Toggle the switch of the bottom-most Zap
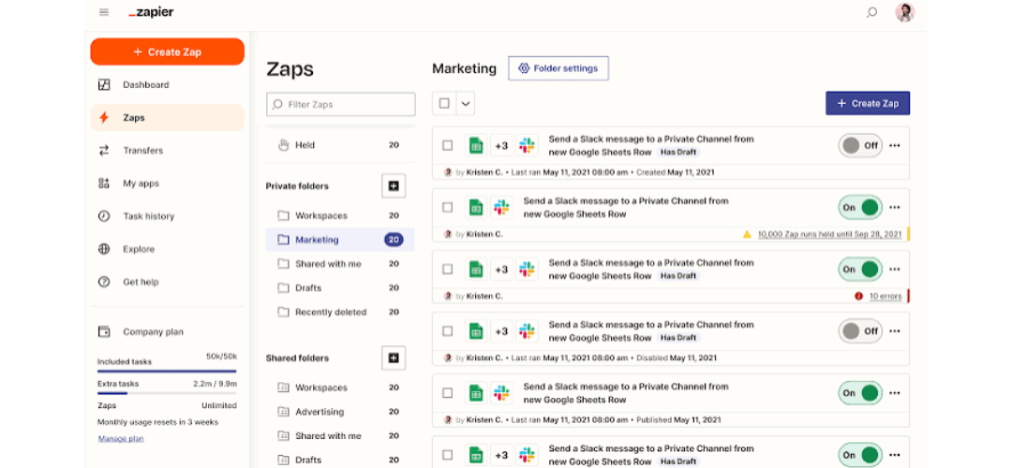The image size is (1012, 468). [860, 455]
